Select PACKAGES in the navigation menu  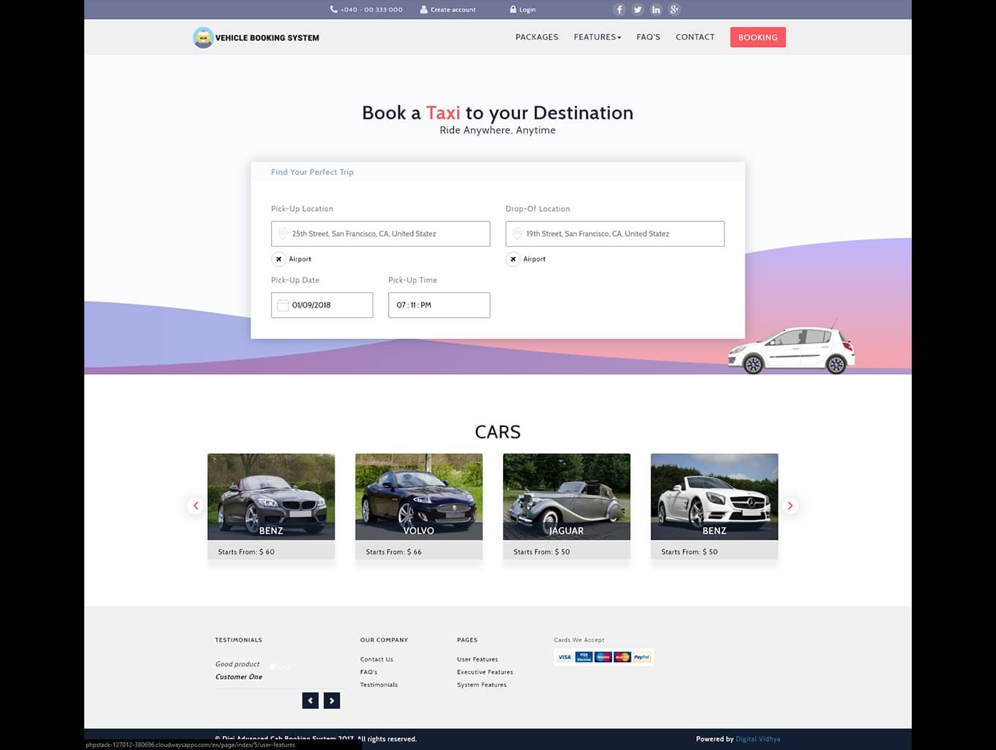point(537,37)
